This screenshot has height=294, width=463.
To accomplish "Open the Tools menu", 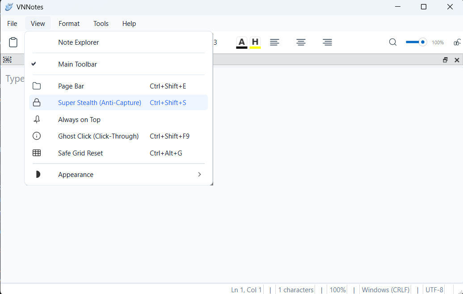I will pyautogui.click(x=101, y=23).
